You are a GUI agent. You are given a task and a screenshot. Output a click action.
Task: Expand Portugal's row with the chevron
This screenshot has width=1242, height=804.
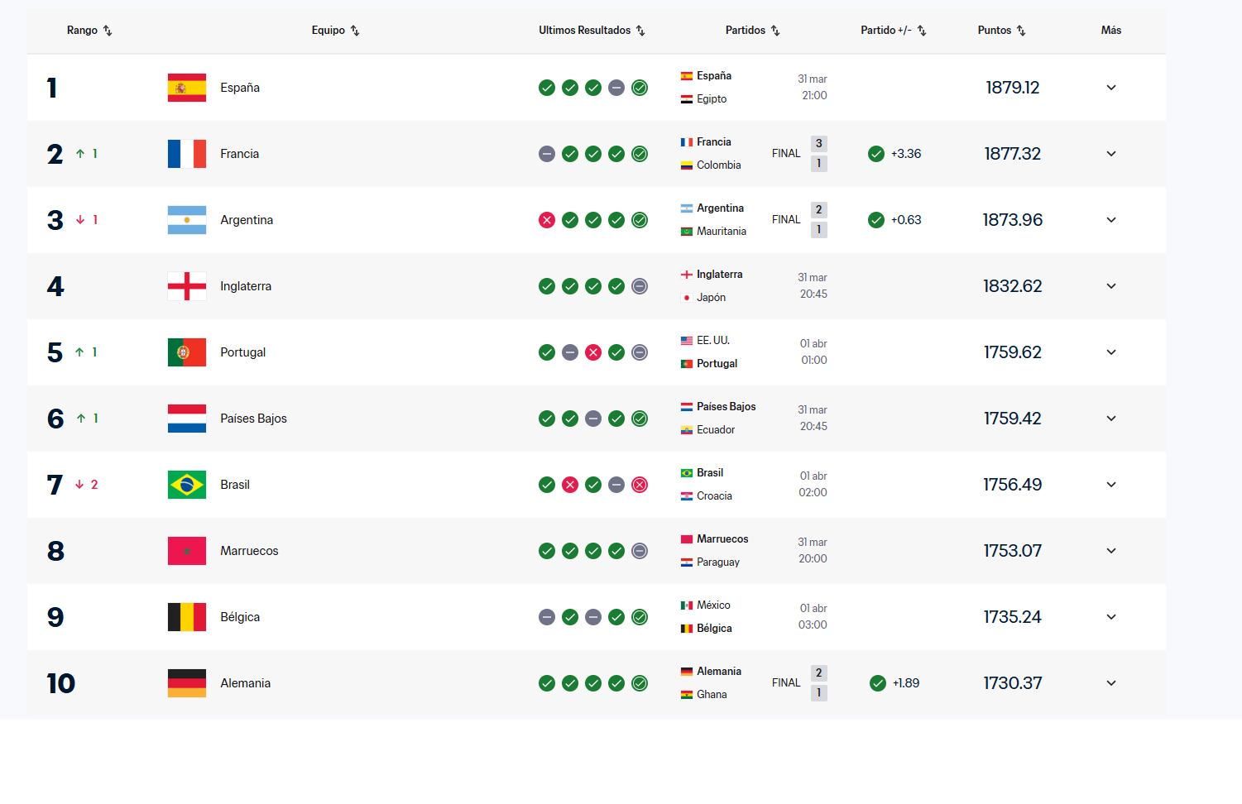(x=1110, y=352)
